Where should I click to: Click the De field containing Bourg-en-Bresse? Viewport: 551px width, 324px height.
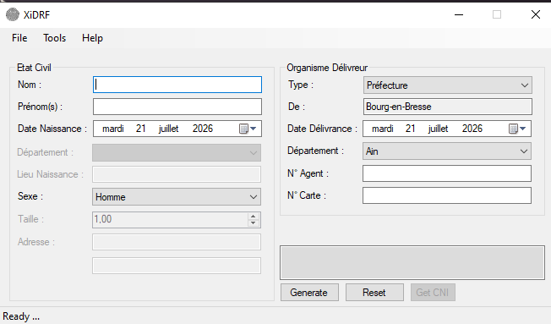448,107
